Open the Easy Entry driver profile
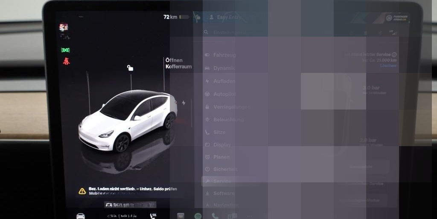437x219 pixels. tap(225, 17)
